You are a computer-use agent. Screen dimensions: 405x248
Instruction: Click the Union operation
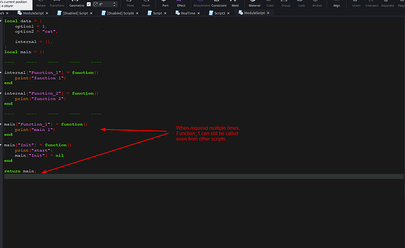356,4
